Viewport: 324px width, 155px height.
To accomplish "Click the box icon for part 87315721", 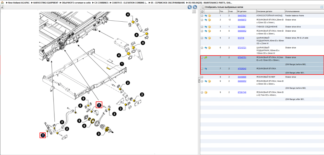I will pos(209,48).
